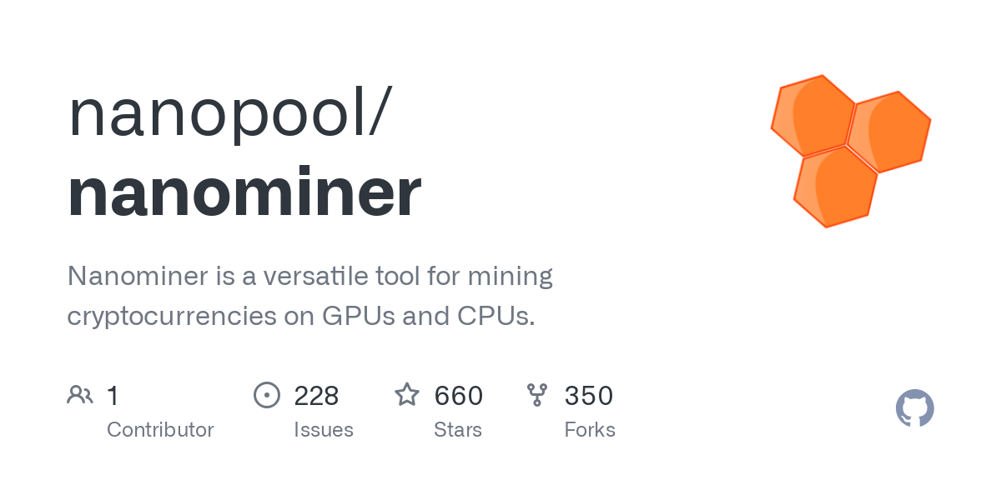Open the bold nanominer repository name
The height and width of the screenshot is (500, 1001).
point(244,192)
